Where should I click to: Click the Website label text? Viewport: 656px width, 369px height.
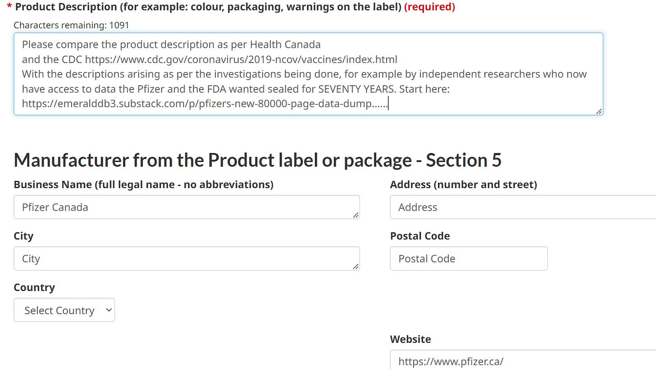410,339
